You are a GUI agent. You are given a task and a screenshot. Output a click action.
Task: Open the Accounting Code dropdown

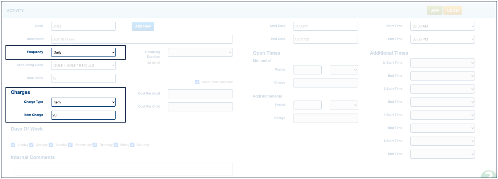tap(83, 65)
